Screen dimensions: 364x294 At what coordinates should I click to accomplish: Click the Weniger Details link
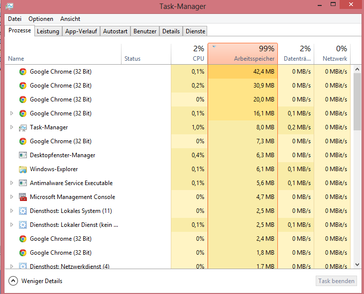click(42, 281)
